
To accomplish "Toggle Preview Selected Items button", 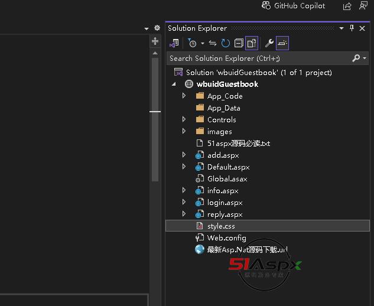I will click(x=282, y=43).
